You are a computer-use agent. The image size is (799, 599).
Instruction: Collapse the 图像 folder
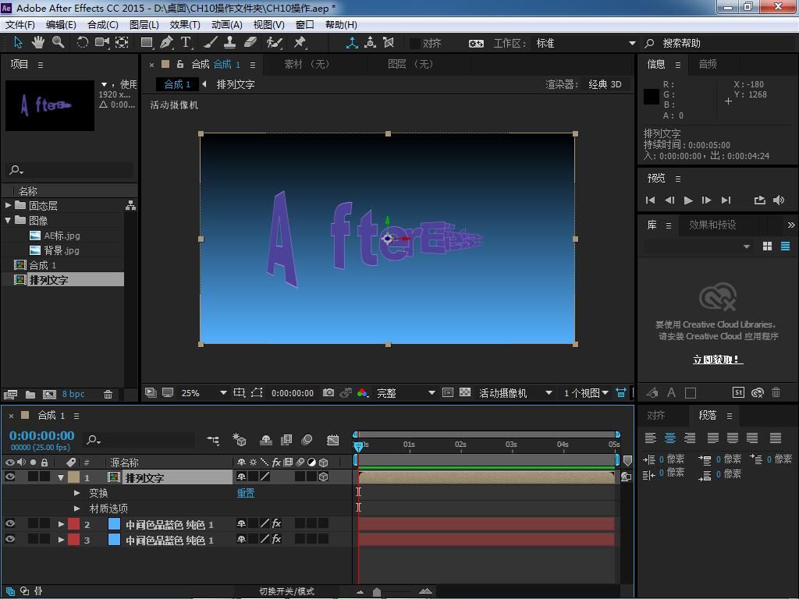coord(8,220)
